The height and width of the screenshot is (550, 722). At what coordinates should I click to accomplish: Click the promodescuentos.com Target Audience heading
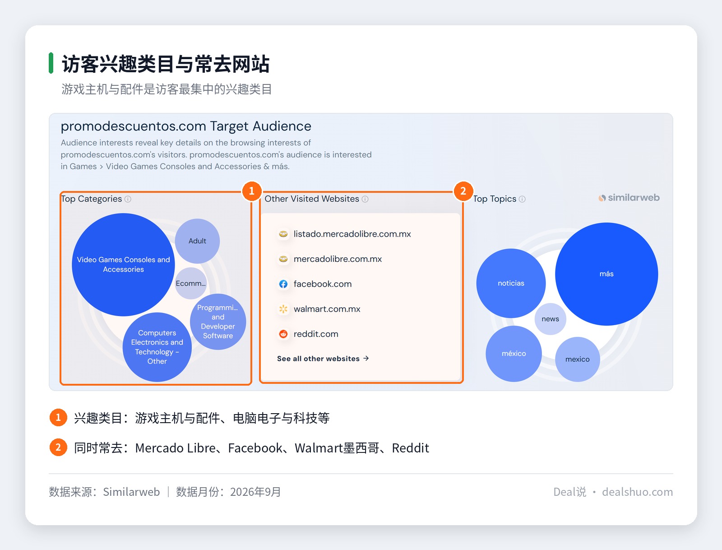click(186, 126)
